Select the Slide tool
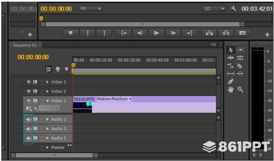This screenshot has width=274, height=161. [240, 73]
